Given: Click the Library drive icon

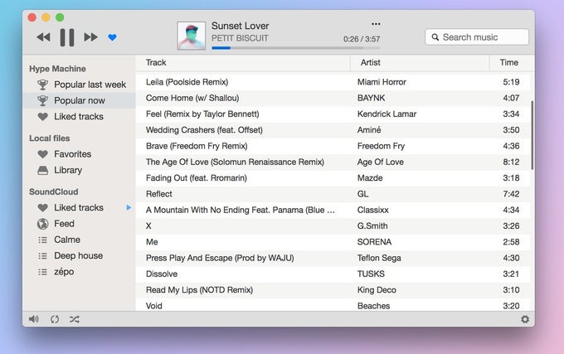Looking at the screenshot, I should (x=43, y=170).
